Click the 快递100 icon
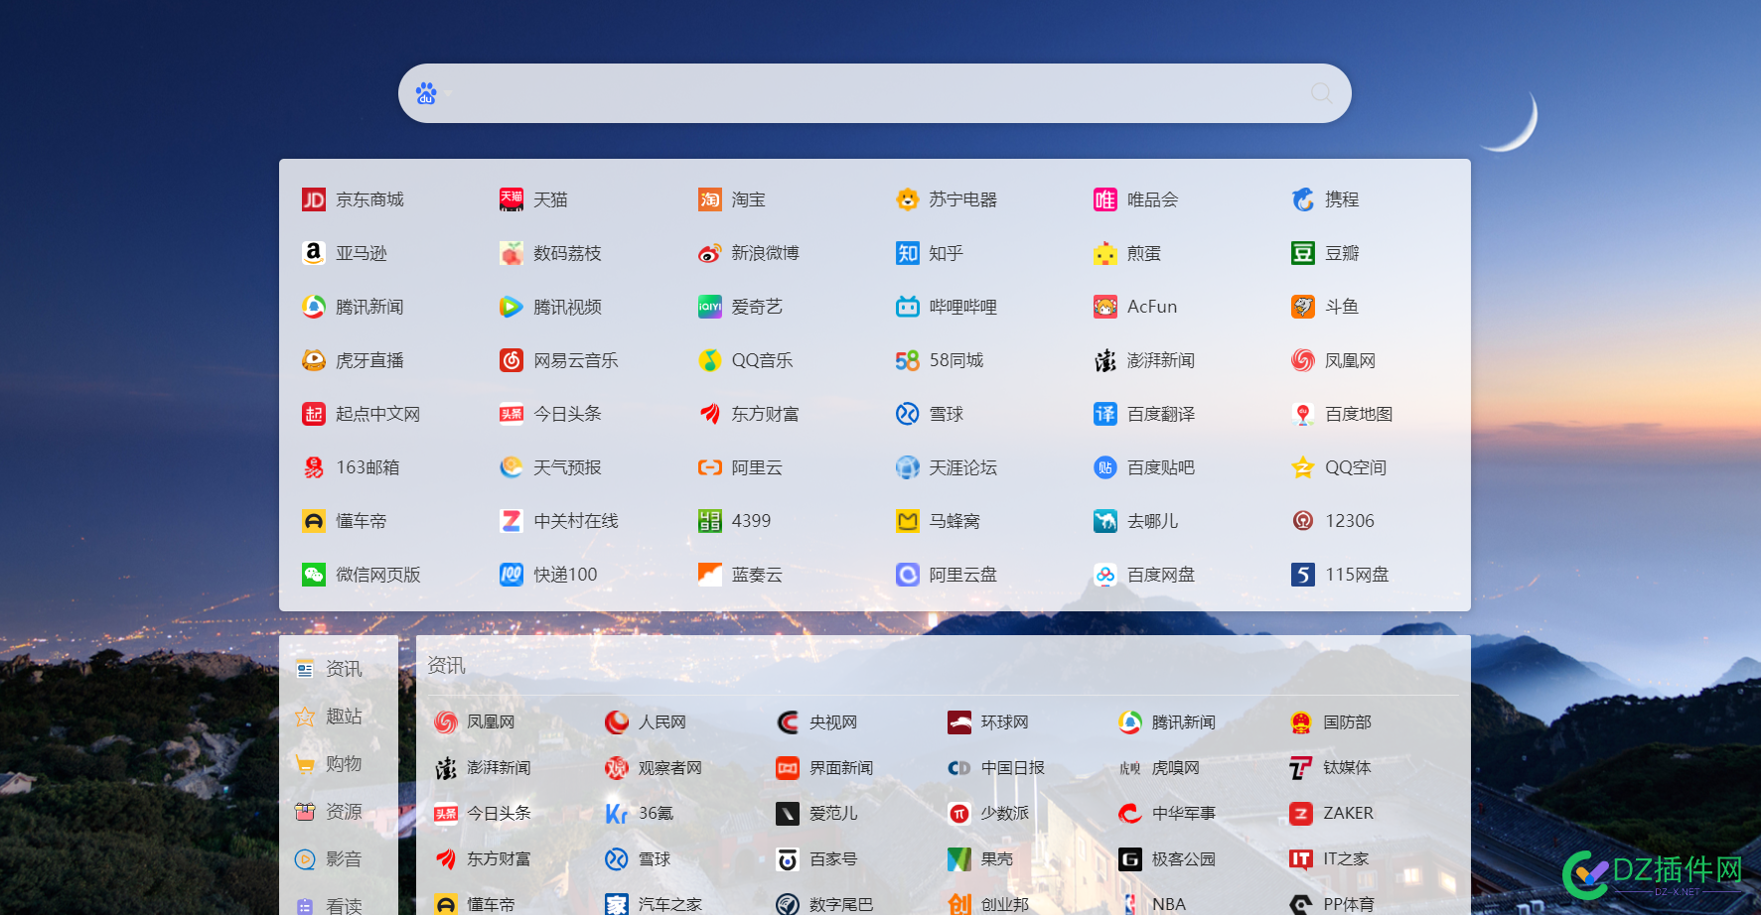The image size is (1761, 915). click(x=512, y=575)
